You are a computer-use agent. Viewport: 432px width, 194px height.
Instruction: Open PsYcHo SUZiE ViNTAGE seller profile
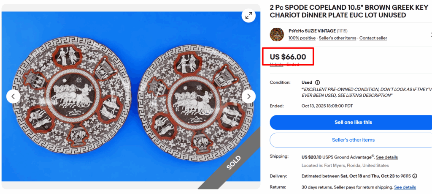pos(312,31)
